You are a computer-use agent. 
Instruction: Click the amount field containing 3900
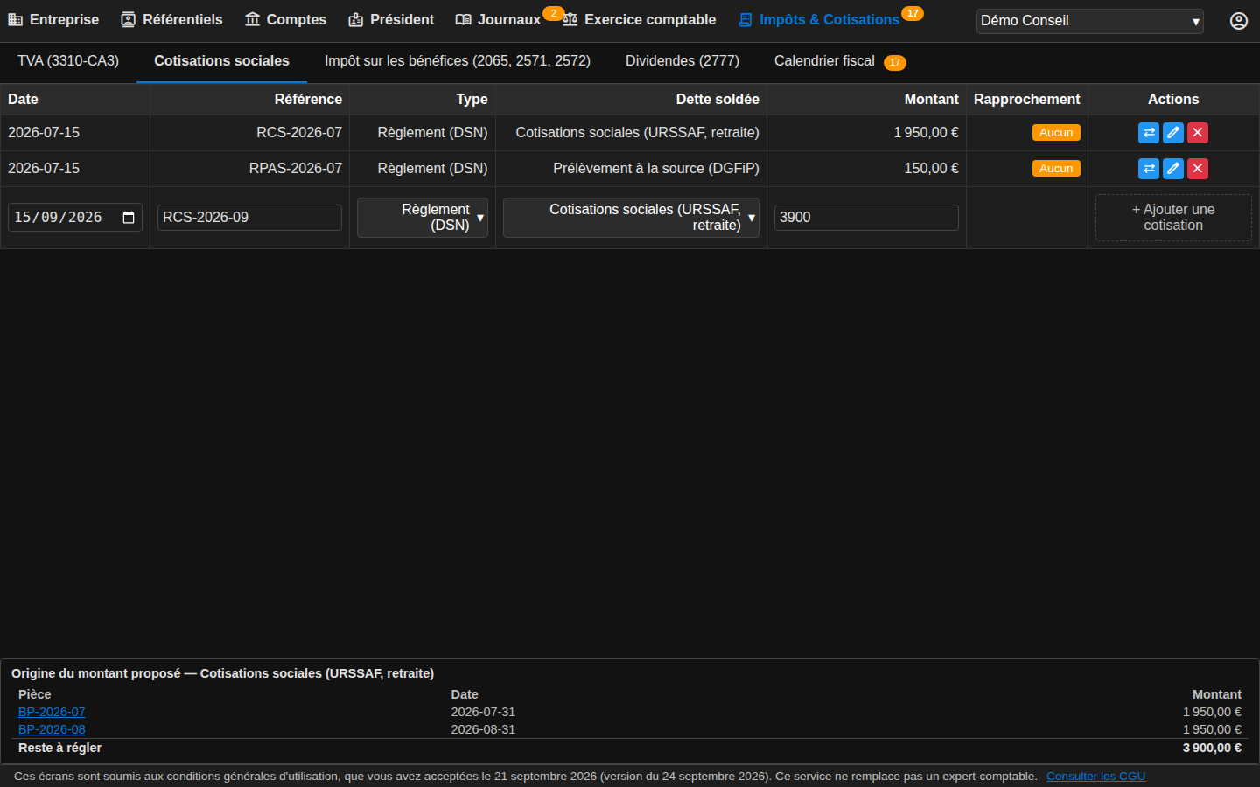click(866, 218)
